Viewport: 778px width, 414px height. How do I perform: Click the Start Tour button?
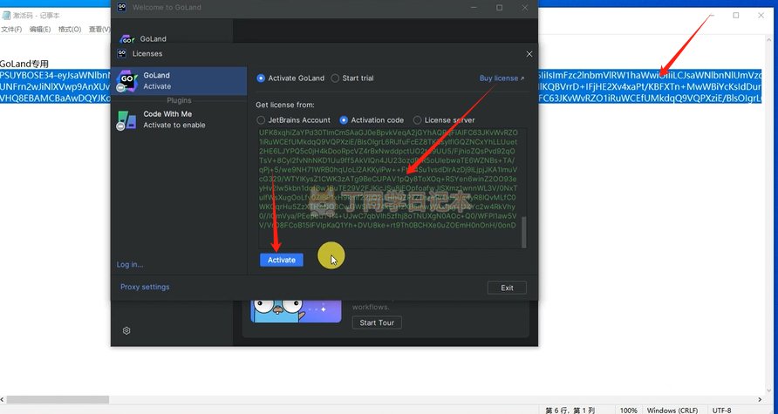[377, 322]
